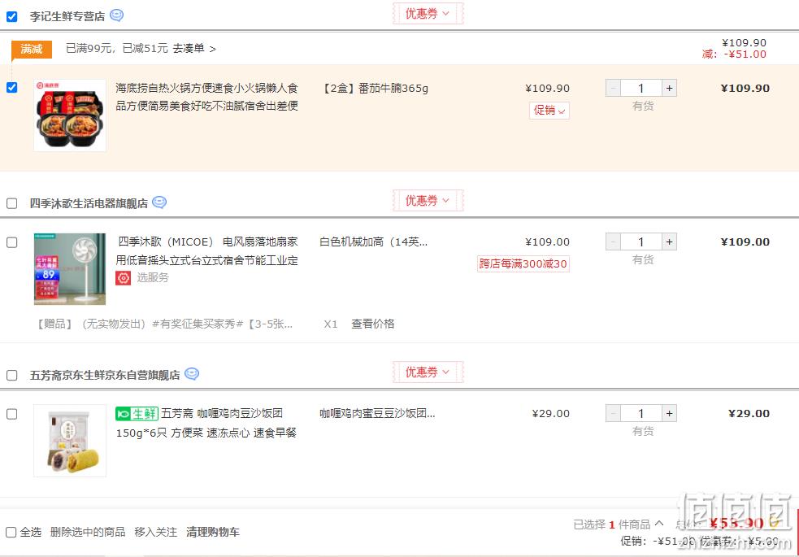Open store page 李记生鲜专营店
Image resolution: width=799 pixels, height=557 pixels.
(67, 16)
